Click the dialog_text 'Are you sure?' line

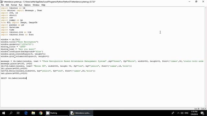(x=18, y=49)
